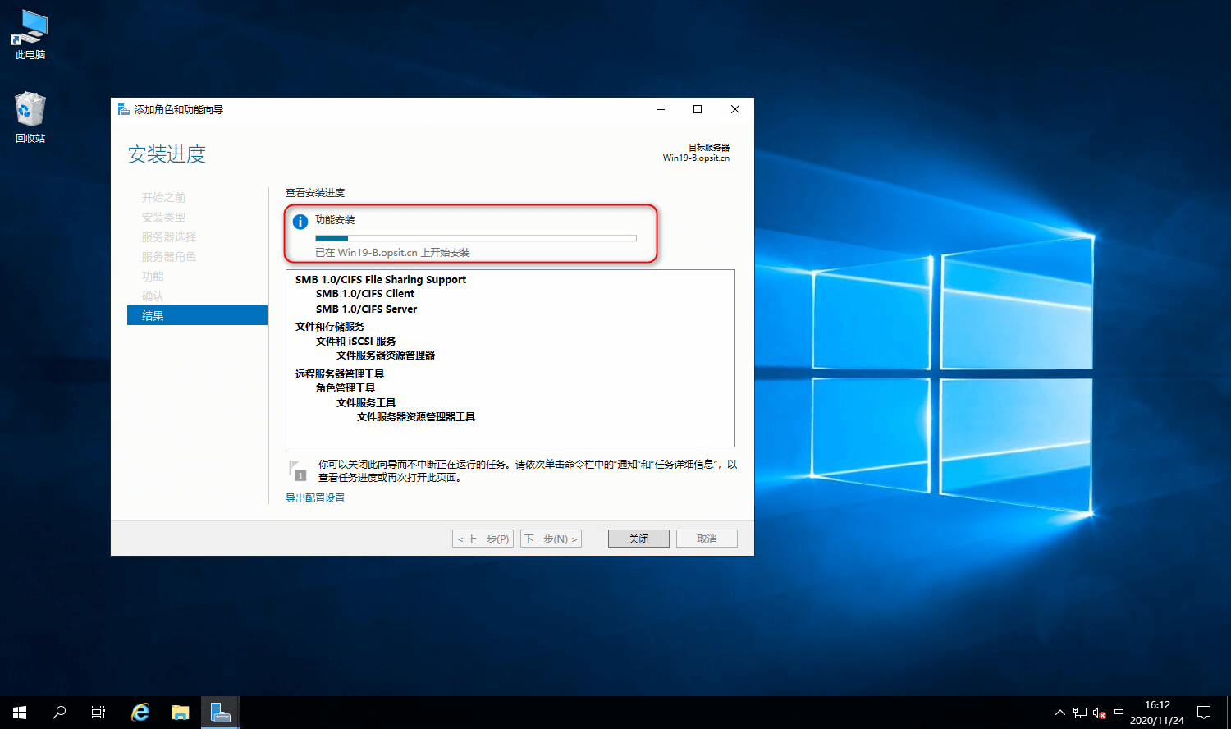Close the wizard with the X button
Screen dimensions: 1231x729
735,109
